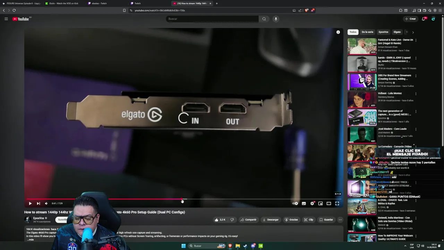Create a Clip with scissors button
The image size is (444, 250).
pos(308,219)
